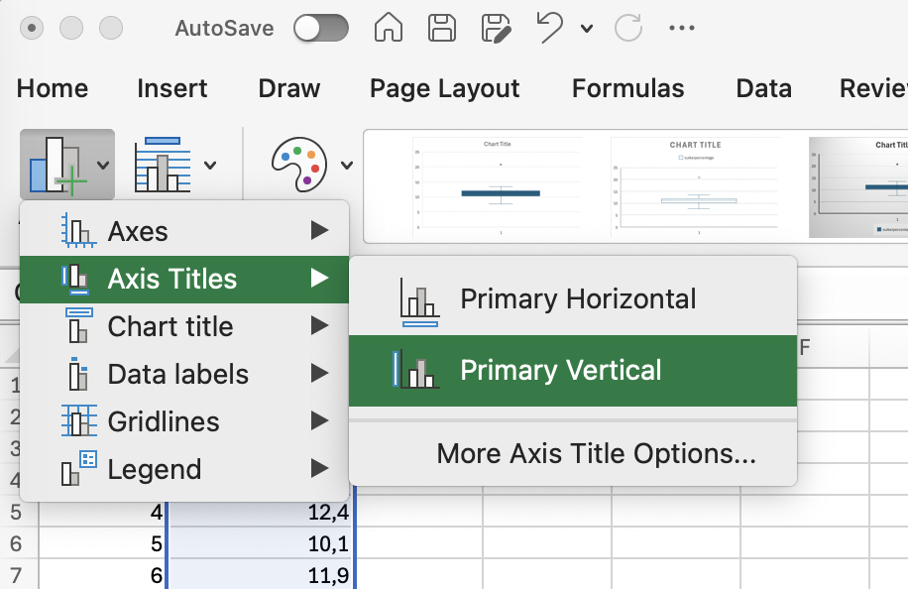Expand the Change Colors dropdown chevron
This screenshot has width=908, height=589.
347,166
